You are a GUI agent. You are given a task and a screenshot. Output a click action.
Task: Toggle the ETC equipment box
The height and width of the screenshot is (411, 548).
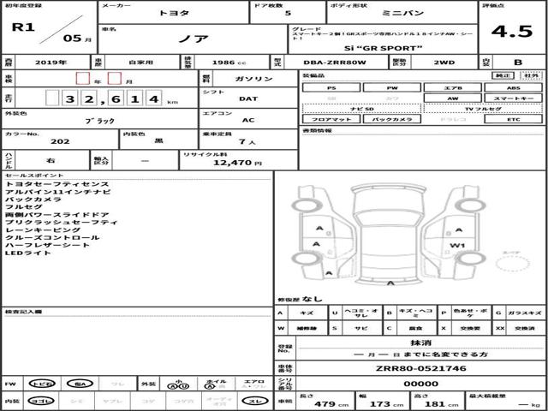click(513, 119)
